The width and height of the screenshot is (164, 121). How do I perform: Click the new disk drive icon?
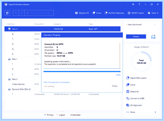pyautogui.click(x=153, y=37)
